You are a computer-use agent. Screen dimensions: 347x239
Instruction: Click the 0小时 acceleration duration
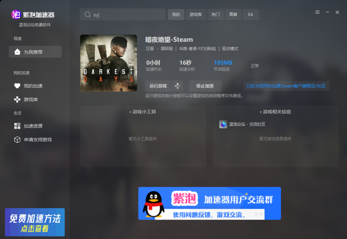(153, 63)
